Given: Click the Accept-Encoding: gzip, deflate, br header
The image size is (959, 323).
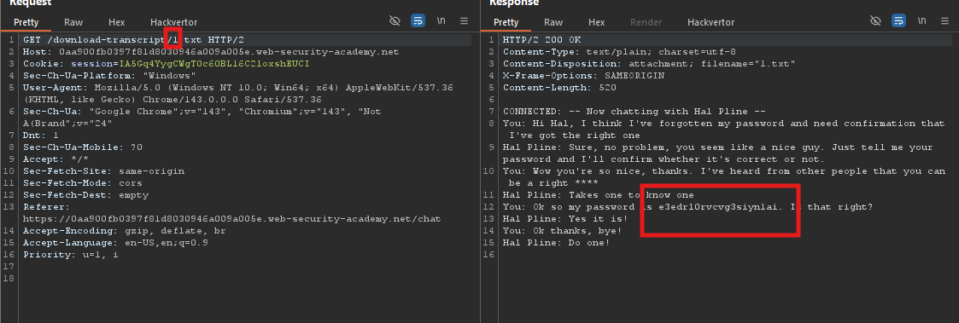Looking at the screenshot, I should pyautogui.click(x=124, y=231).
